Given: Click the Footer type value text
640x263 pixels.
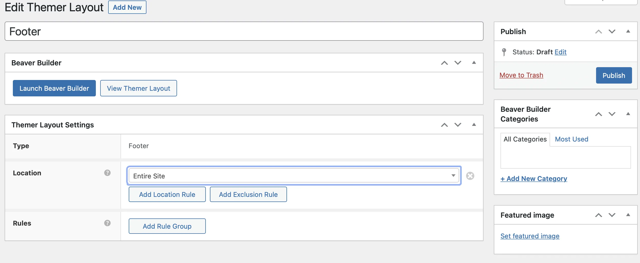Looking at the screenshot, I should click(138, 146).
